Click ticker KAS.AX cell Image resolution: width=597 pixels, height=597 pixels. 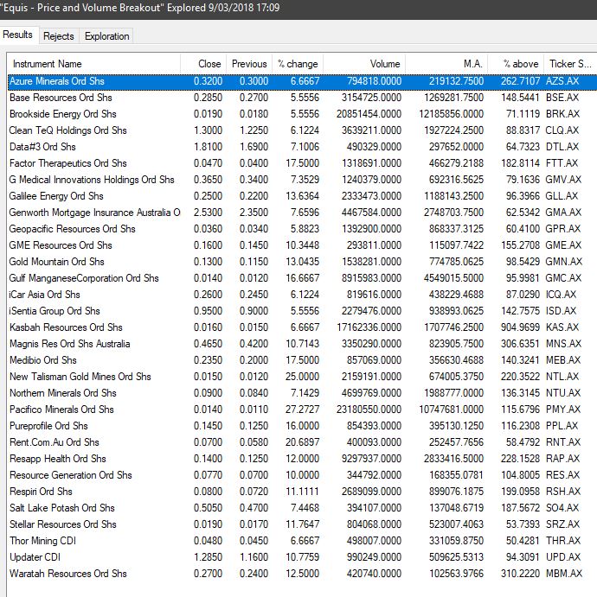point(562,327)
